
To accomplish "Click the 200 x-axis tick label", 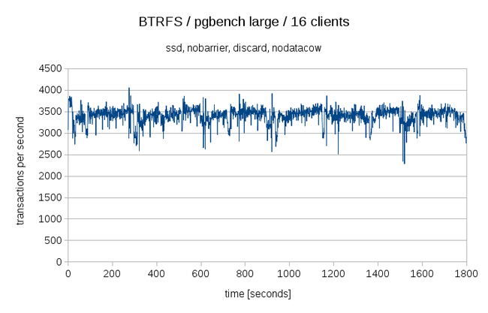I will coord(112,274).
